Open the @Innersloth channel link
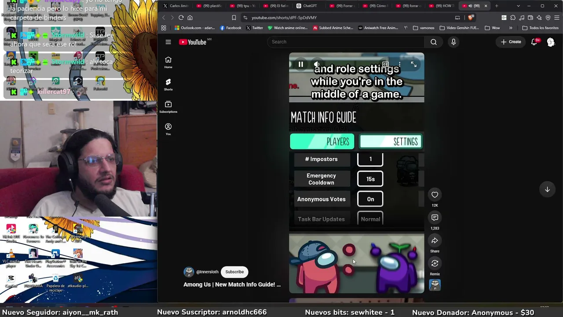 tap(207, 272)
